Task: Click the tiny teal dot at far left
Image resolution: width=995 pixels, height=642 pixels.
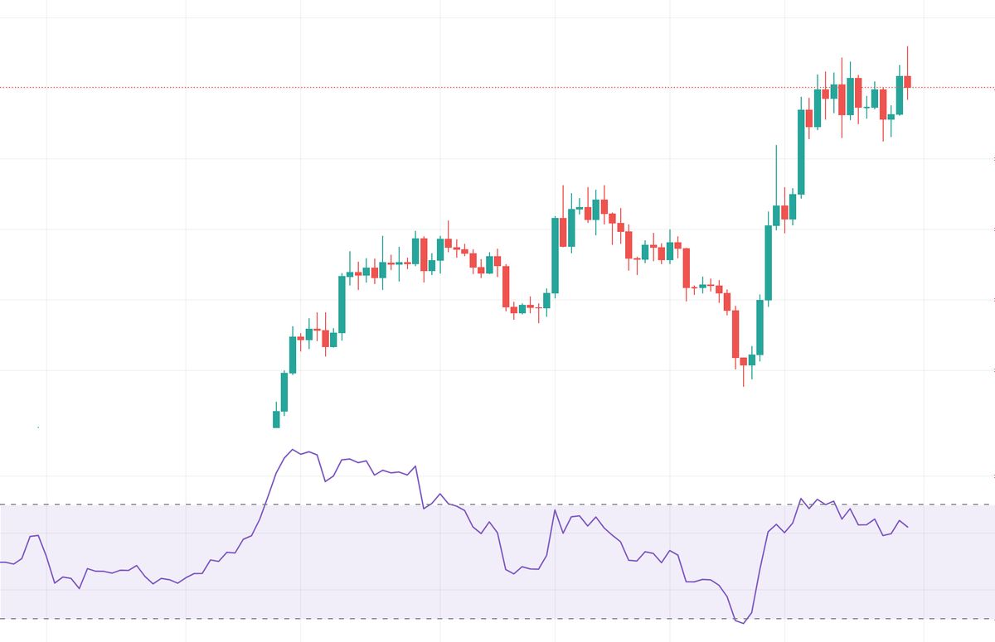Action: coord(38,427)
